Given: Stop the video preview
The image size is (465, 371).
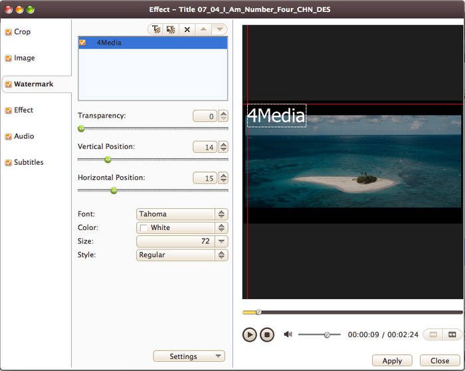Looking at the screenshot, I should 266,335.
